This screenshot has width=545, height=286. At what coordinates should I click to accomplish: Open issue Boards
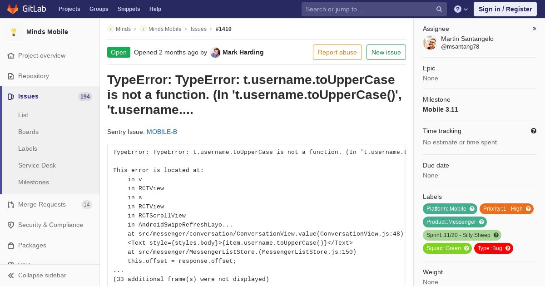point(28,132)
